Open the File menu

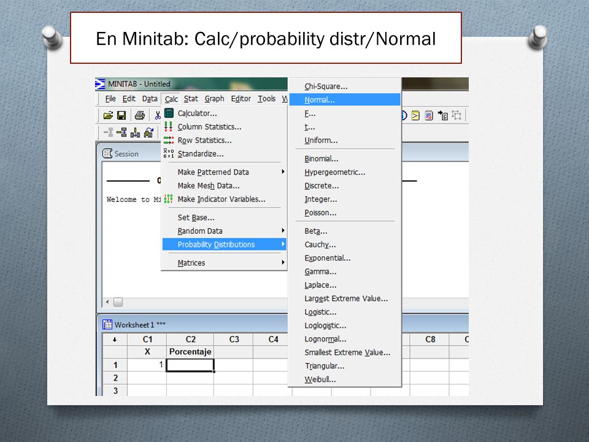110,99
